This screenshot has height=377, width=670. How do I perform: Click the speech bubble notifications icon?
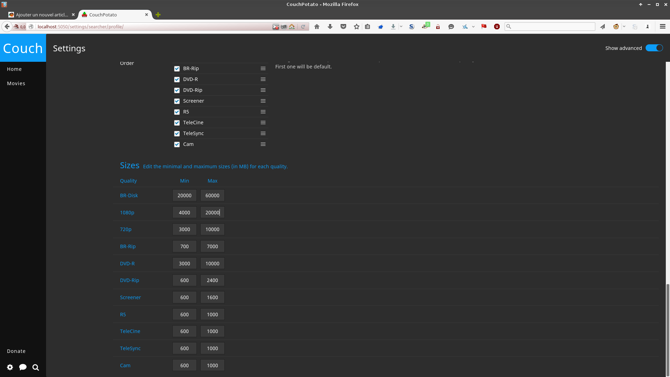tap(23, 367)
